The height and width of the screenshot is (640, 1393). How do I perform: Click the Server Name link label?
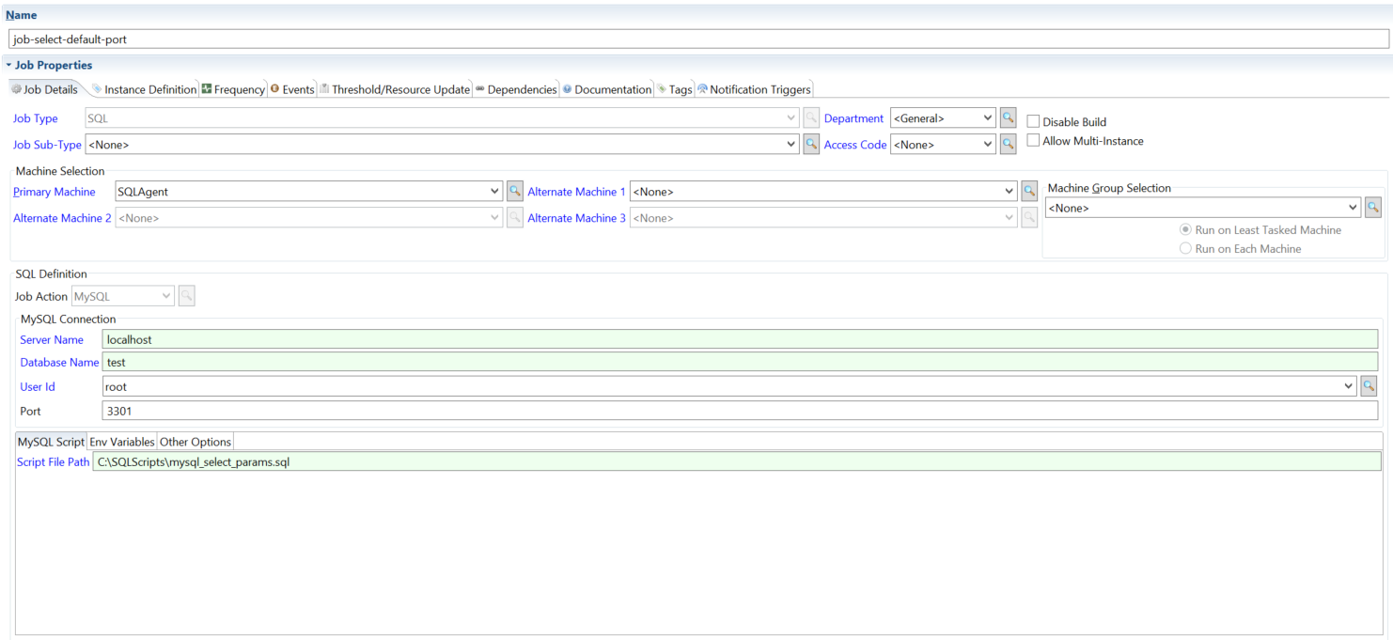click(52, 339)
